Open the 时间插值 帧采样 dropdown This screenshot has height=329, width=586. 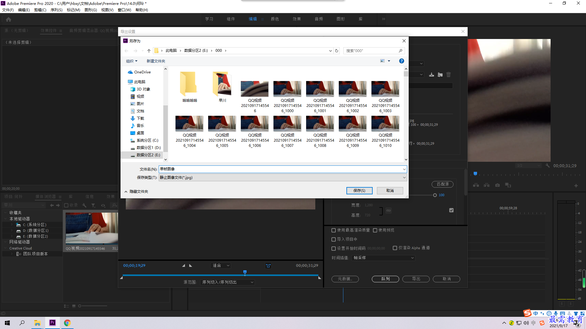383,258
